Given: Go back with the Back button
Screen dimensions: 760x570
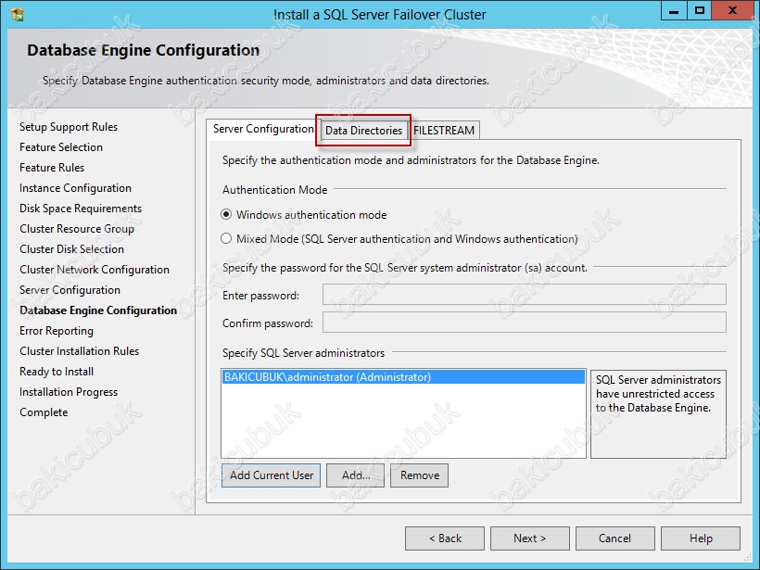Looking at the screenshot, I should 445,538.
